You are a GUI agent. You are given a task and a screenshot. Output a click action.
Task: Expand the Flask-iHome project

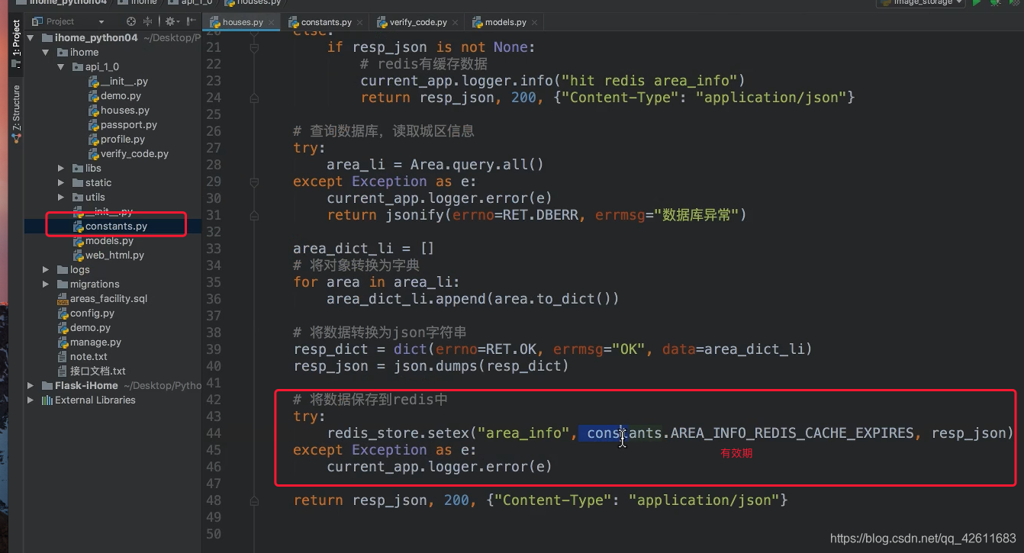pos(31,385)
